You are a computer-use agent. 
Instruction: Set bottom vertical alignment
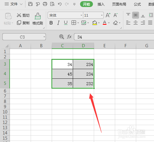tap(143, 16)
